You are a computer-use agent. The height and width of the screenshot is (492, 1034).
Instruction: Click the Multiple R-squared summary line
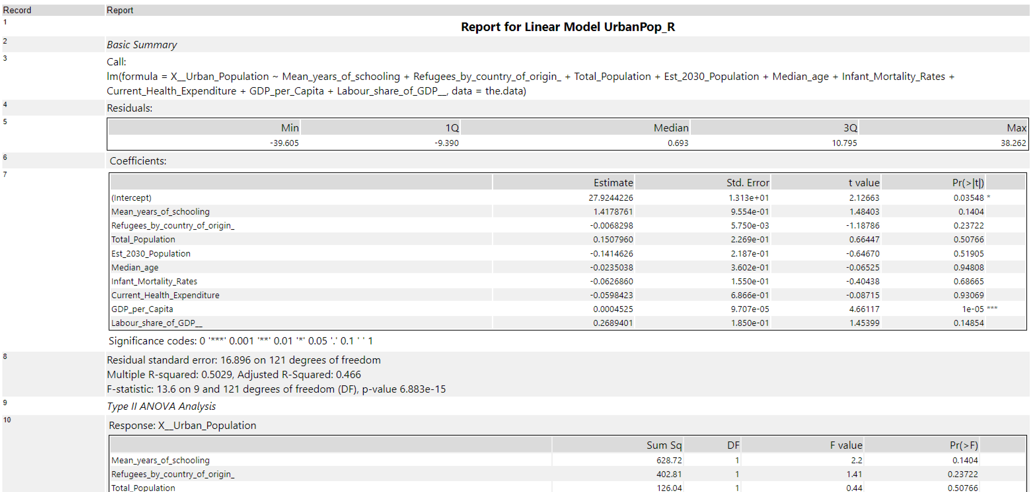[x=234, y=374]
